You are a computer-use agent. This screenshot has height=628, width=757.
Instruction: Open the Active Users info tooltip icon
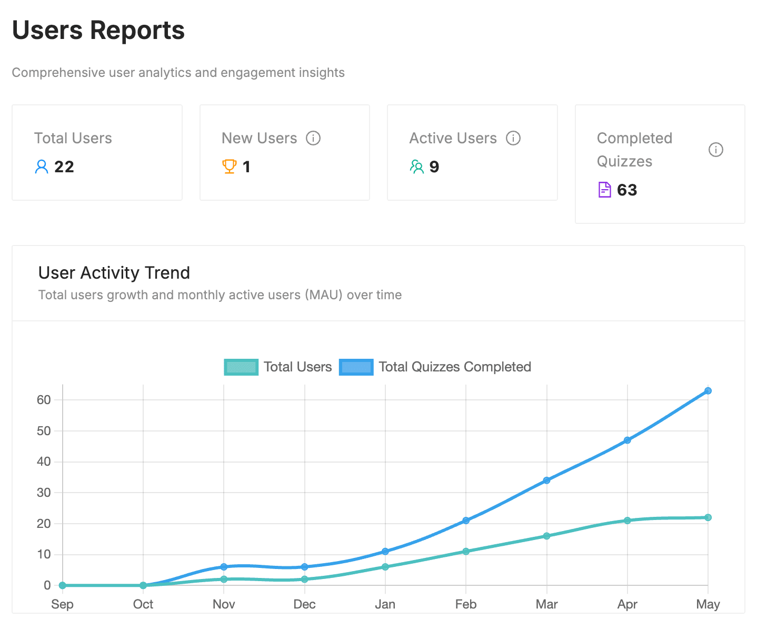[x=514, y=138]
